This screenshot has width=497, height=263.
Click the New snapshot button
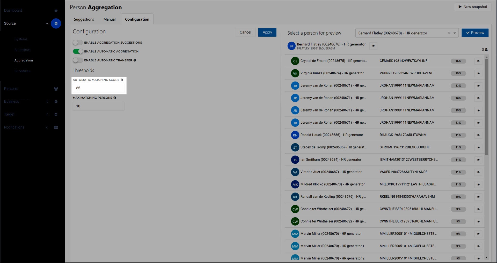473,7
